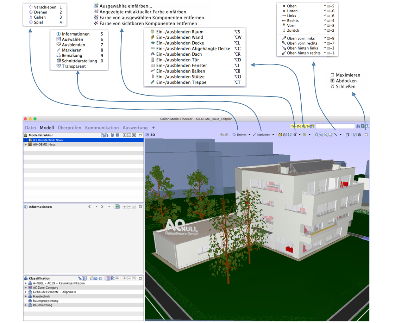Switch to the Überprüfen tab
Screen dimensions: 395x323
[69, 128]
